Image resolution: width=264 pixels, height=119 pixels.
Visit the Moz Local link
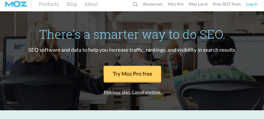[198, 4]
